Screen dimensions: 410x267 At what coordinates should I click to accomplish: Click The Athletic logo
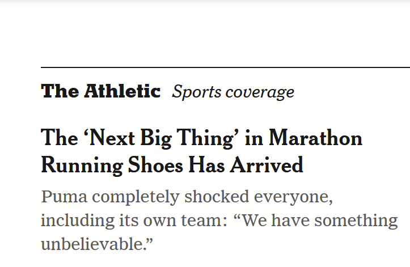click(100, 91)
